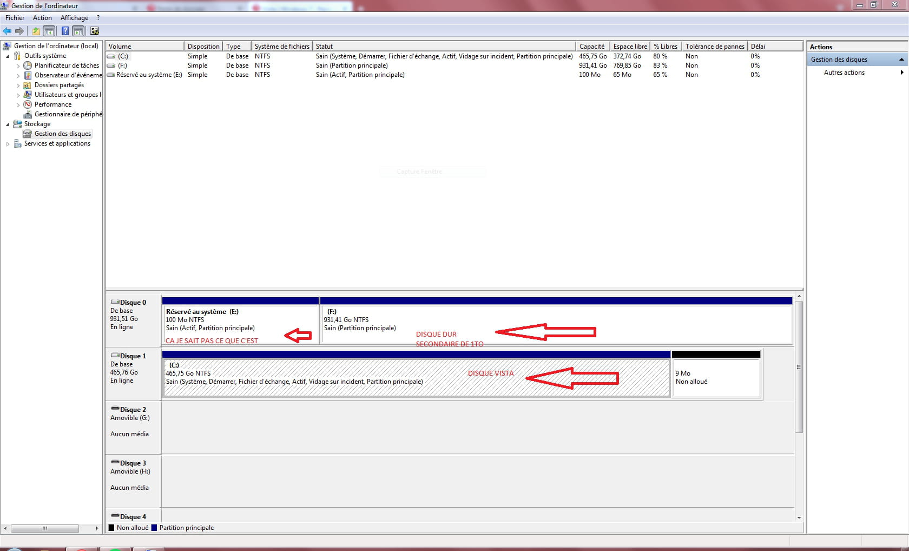Click the disk settings icon in toolbar

click(x=95, y=31)
